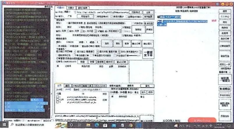
Task: Open the Cortana circle on the taskbar
Action: click(72, 125)
